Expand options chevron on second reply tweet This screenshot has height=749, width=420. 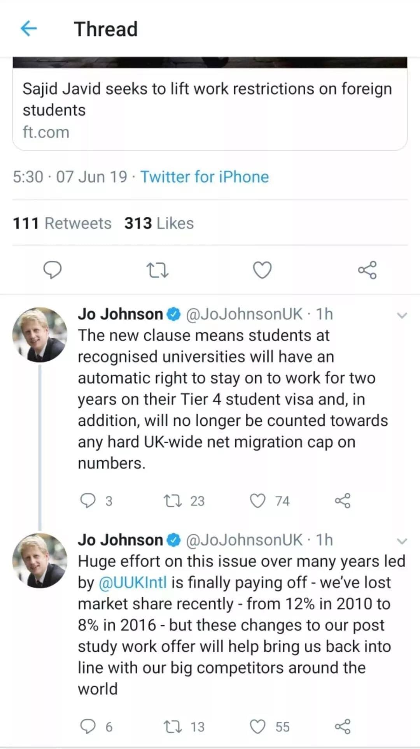(x=402, y=541)
